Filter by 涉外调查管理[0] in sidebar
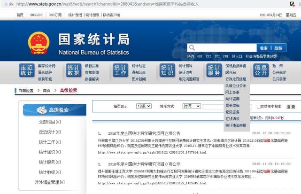 tap(50, 182)
